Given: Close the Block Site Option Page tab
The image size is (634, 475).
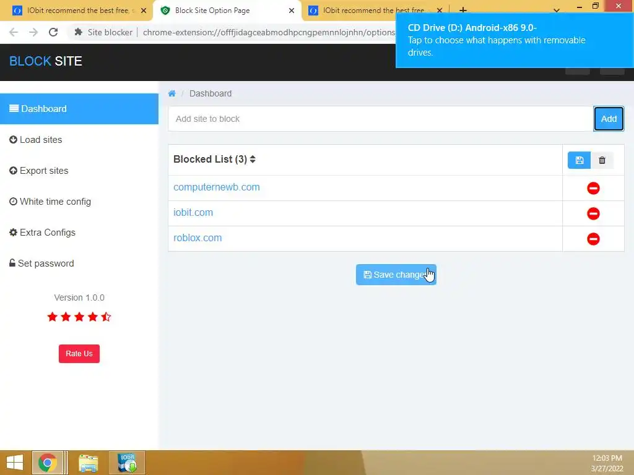Looking at the screenshot, I should (292, 11).
